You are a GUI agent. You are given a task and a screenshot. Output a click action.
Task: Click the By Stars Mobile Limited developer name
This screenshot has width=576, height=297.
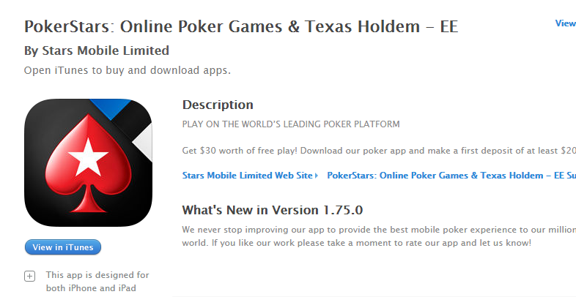pos(97,50)
